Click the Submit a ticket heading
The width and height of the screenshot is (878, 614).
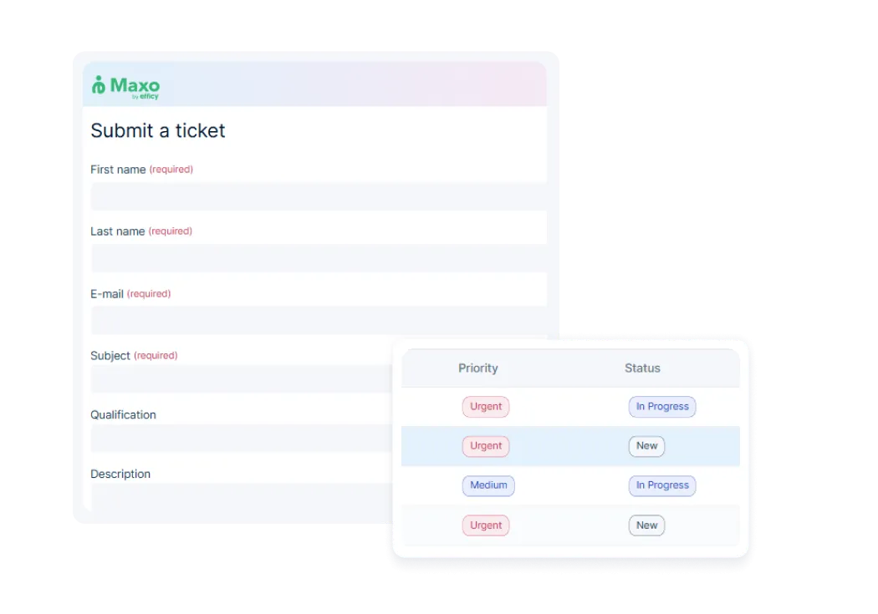click(x=158, y=130)
